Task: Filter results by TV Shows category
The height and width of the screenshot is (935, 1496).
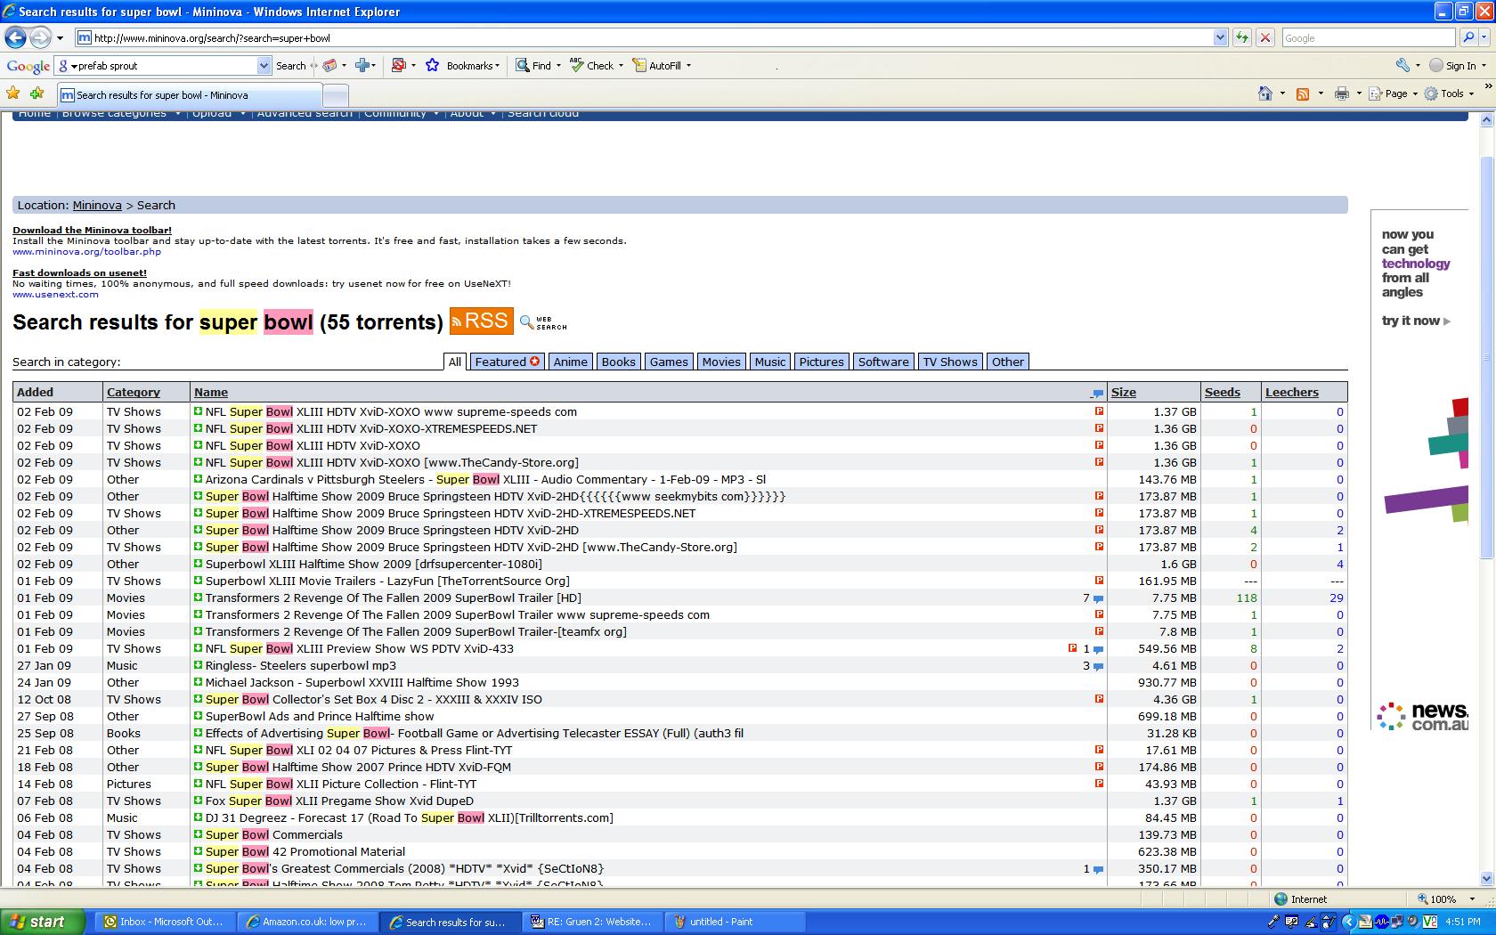Action: (x=949, y=362)
